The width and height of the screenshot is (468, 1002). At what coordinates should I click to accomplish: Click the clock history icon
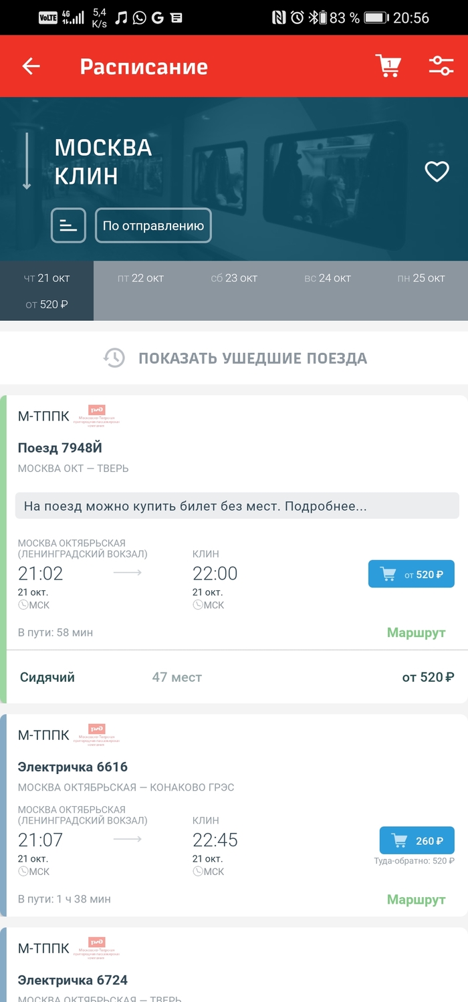114,358
